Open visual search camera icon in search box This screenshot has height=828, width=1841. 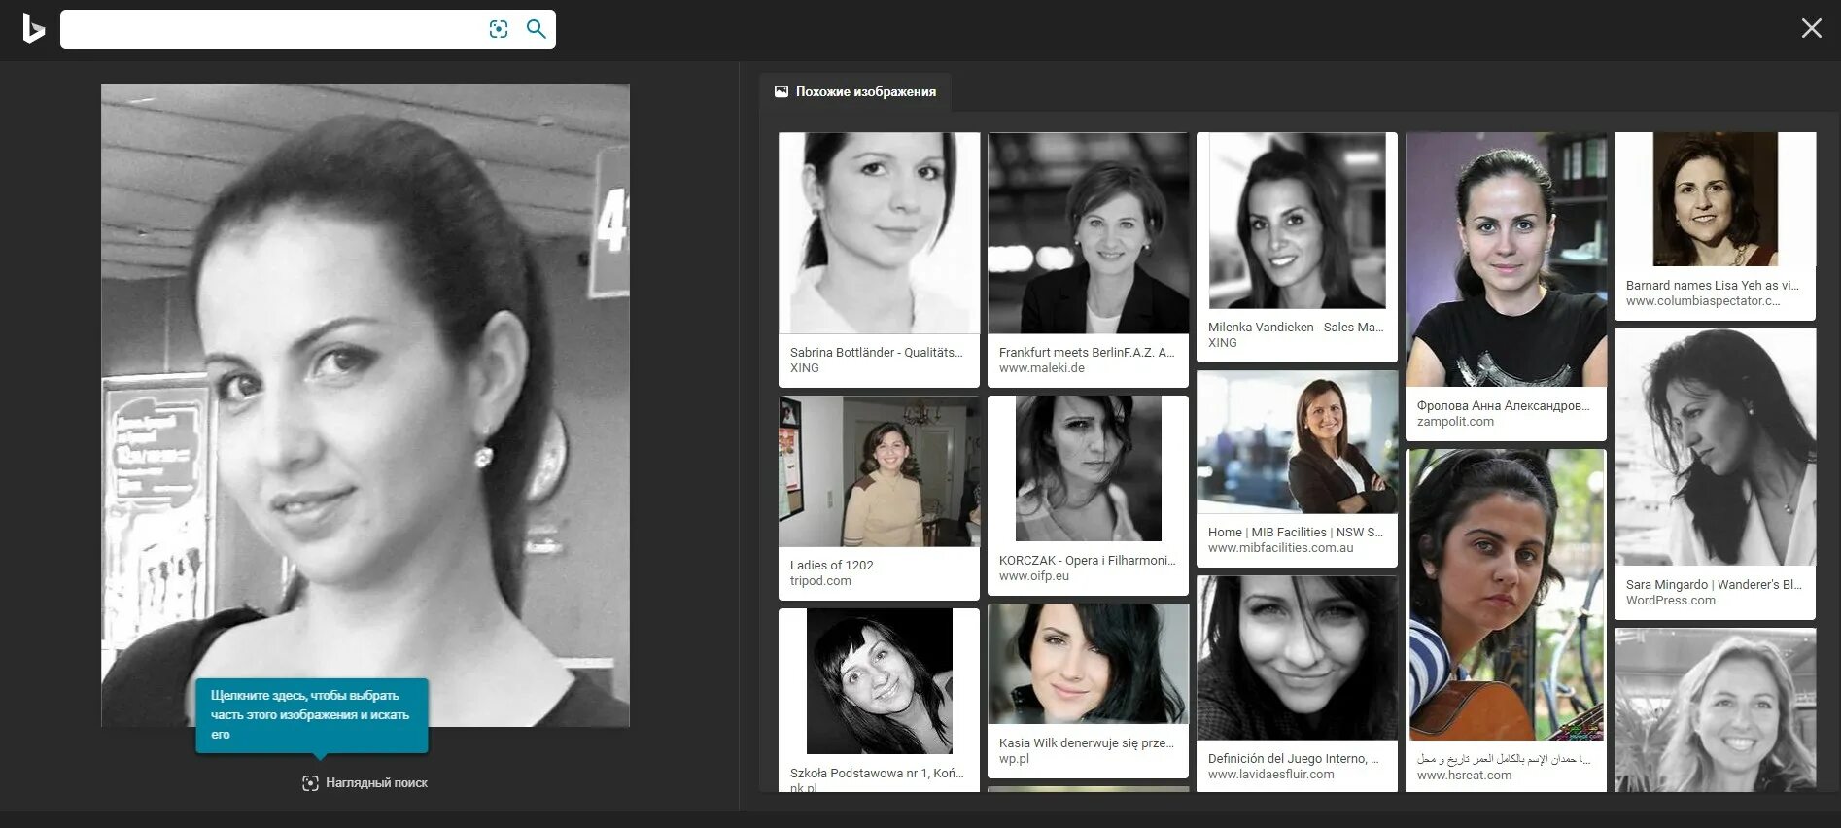[x=499, y=29]
